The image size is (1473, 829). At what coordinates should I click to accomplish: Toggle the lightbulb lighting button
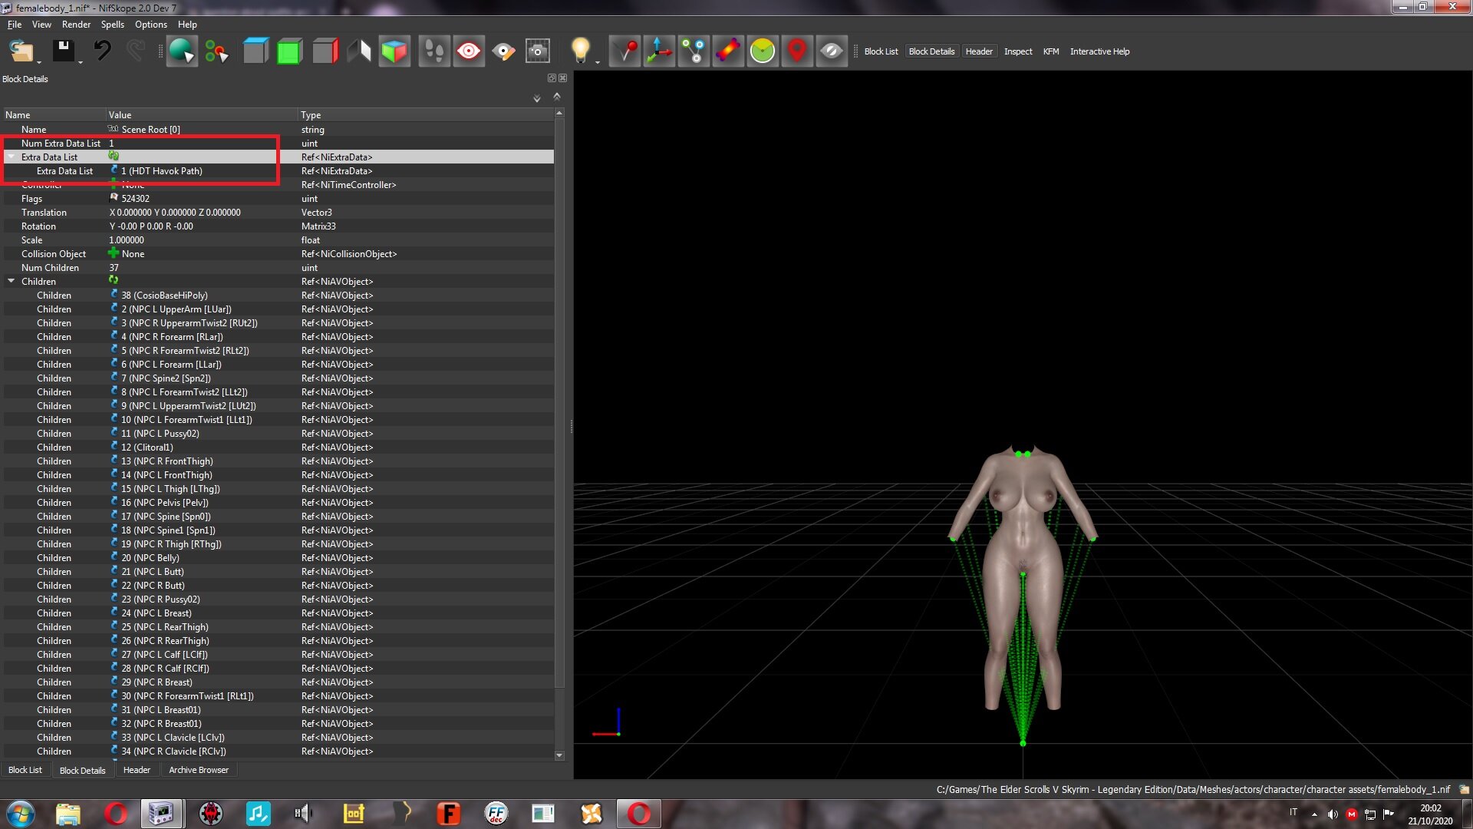point(580,50)
